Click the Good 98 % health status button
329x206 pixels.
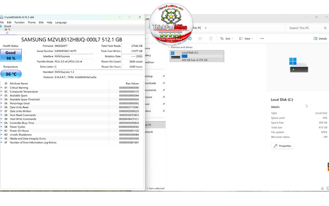11,55
